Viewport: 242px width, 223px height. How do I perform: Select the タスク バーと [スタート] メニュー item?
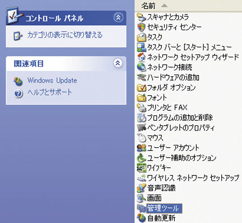tap(190, 47)
